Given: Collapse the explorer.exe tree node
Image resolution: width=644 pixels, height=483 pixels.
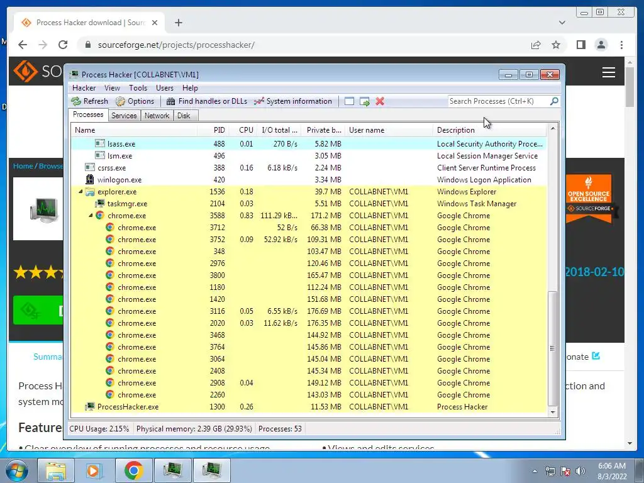Looking at the screenshot, I should pyautogui.click(x=80, y=192).
